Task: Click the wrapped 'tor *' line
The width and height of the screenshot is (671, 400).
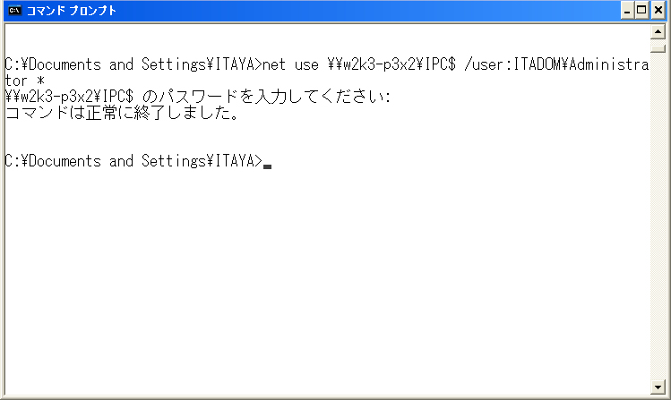Action: click(24, 81)
